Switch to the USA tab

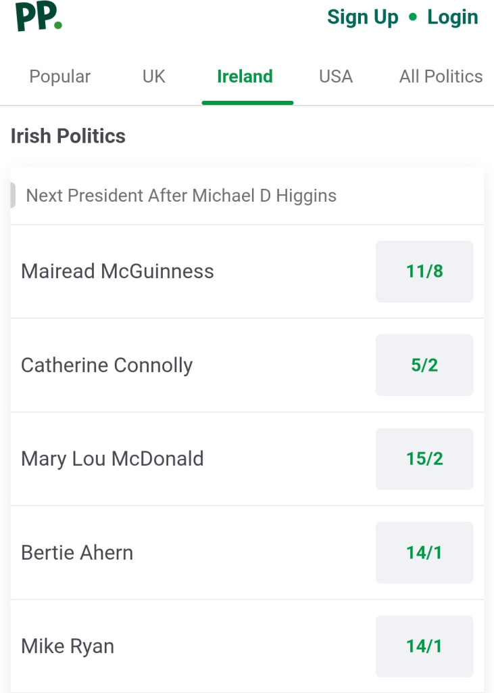[x=336, y=76]
